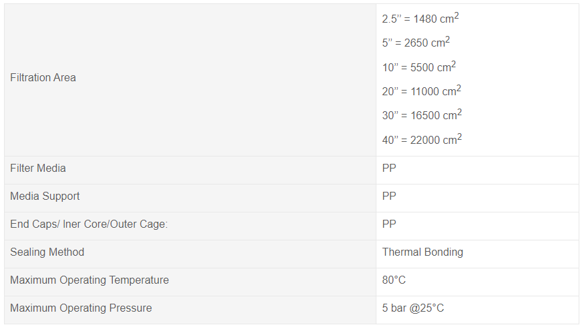Select the 2.5" = 1480 cm² entry

coord(420,18)
